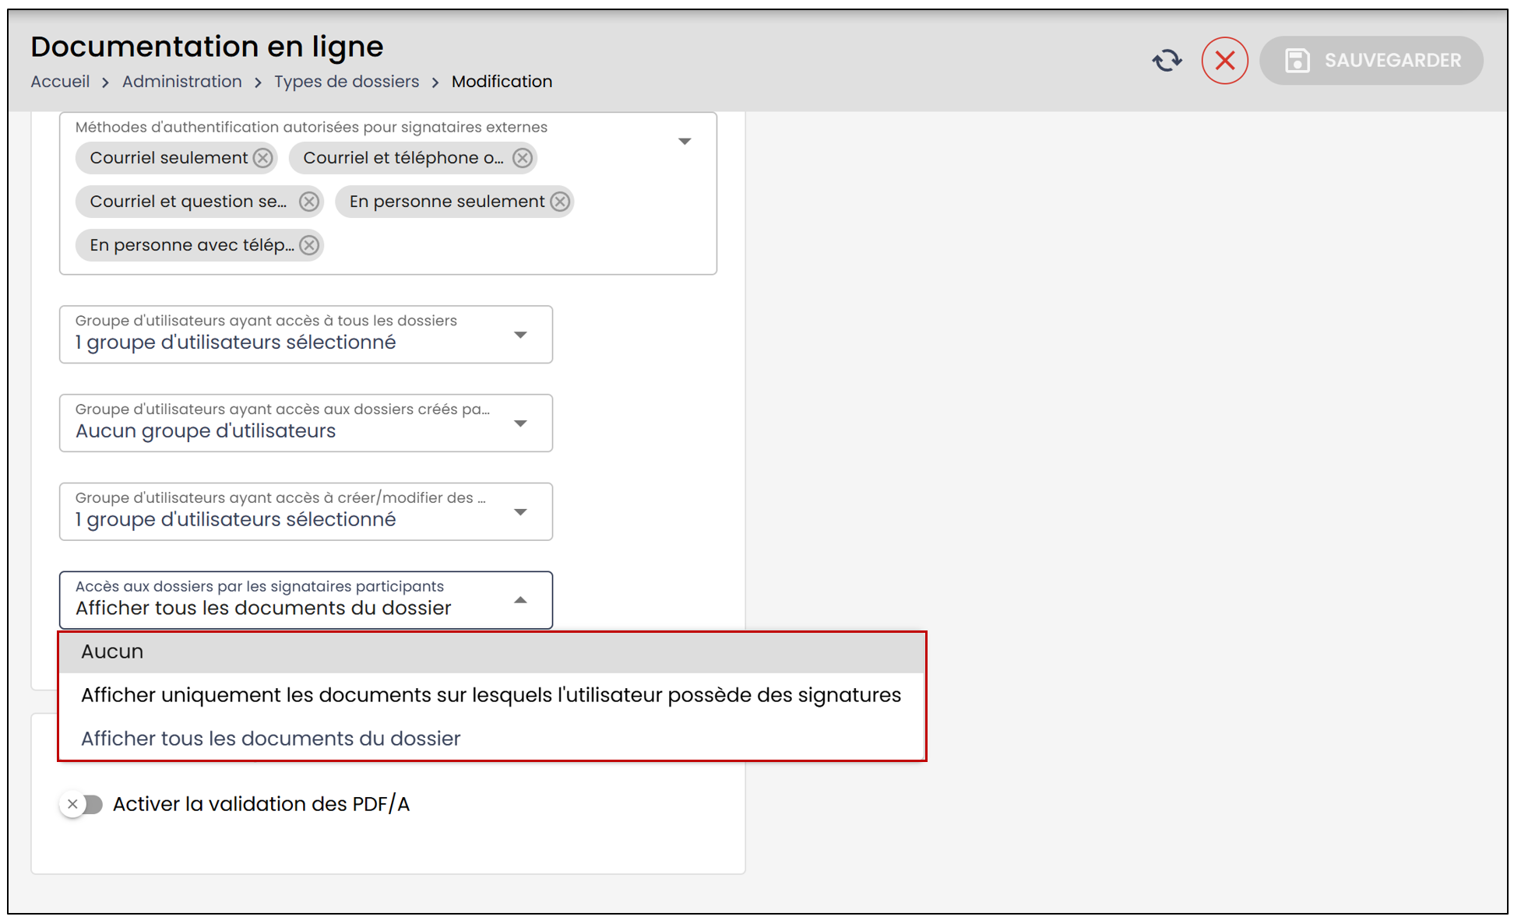Image resolution: width=1514 pixels, height=920 pixels.
Task: Select the Aucun option
Action: tap(491, 651)
